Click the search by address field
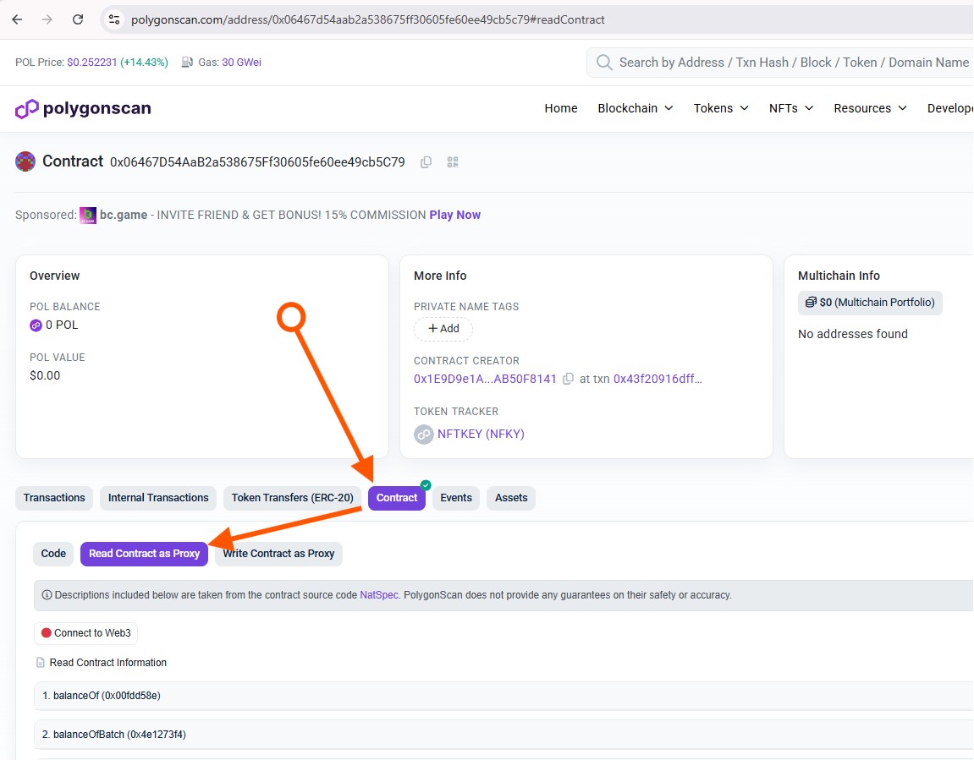974x760 pixels. click(x=791, y=63)
